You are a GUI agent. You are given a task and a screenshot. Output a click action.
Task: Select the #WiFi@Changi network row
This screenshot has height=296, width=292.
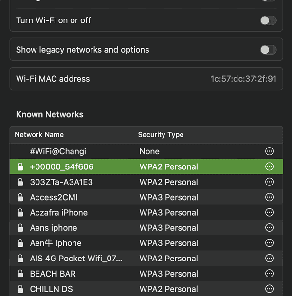[146, 151]
